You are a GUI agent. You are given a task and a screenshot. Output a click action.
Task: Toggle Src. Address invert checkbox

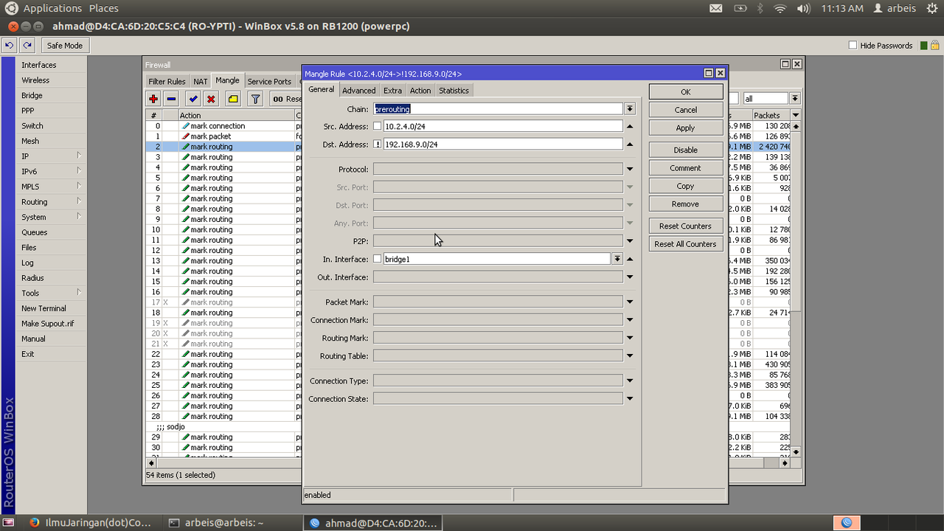tap(378, 126)
